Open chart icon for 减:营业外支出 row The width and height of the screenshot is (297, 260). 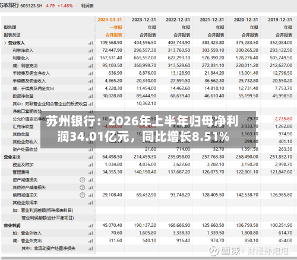[x=90, y=241]
